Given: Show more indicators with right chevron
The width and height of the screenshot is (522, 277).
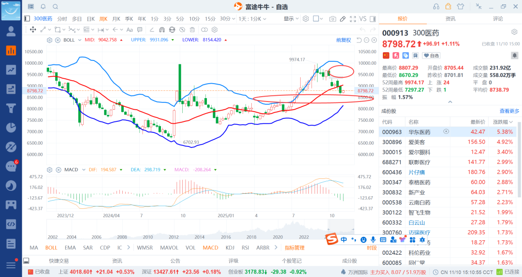Looking at the screenshot, I should [x=275, y=248].
